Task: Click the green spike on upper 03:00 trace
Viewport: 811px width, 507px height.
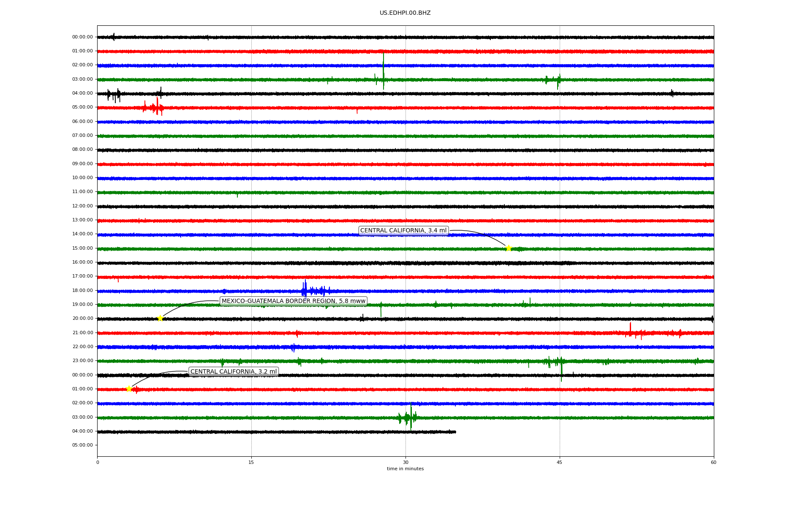Action: pos(384,72)
